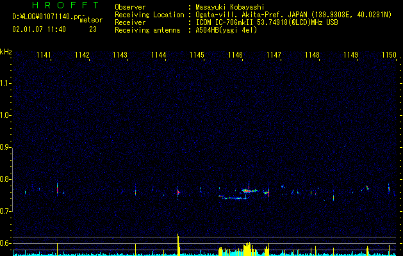Click the red vertical echo below the 1141 tick

(57, 189)
